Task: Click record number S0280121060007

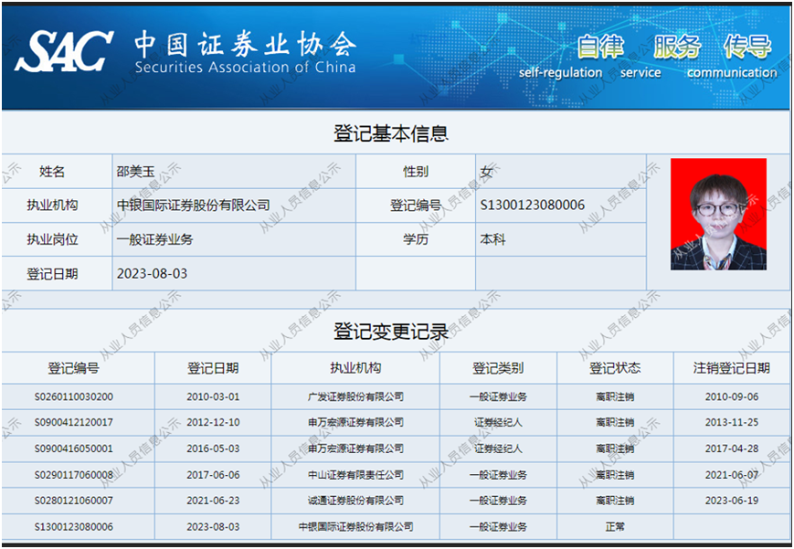Action: 74,501
